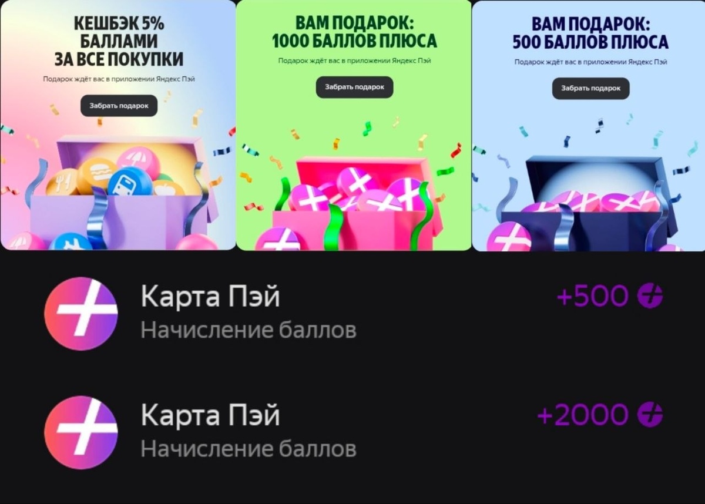
Task: Click 'Забрать подарок' on the 500 points banner
Action: (x=590, y=88)
